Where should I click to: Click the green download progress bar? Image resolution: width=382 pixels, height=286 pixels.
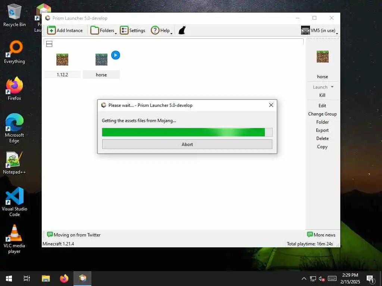(187, 132)
